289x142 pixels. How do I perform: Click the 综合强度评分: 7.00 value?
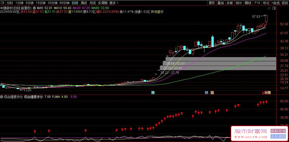click(x=37, y=97)
